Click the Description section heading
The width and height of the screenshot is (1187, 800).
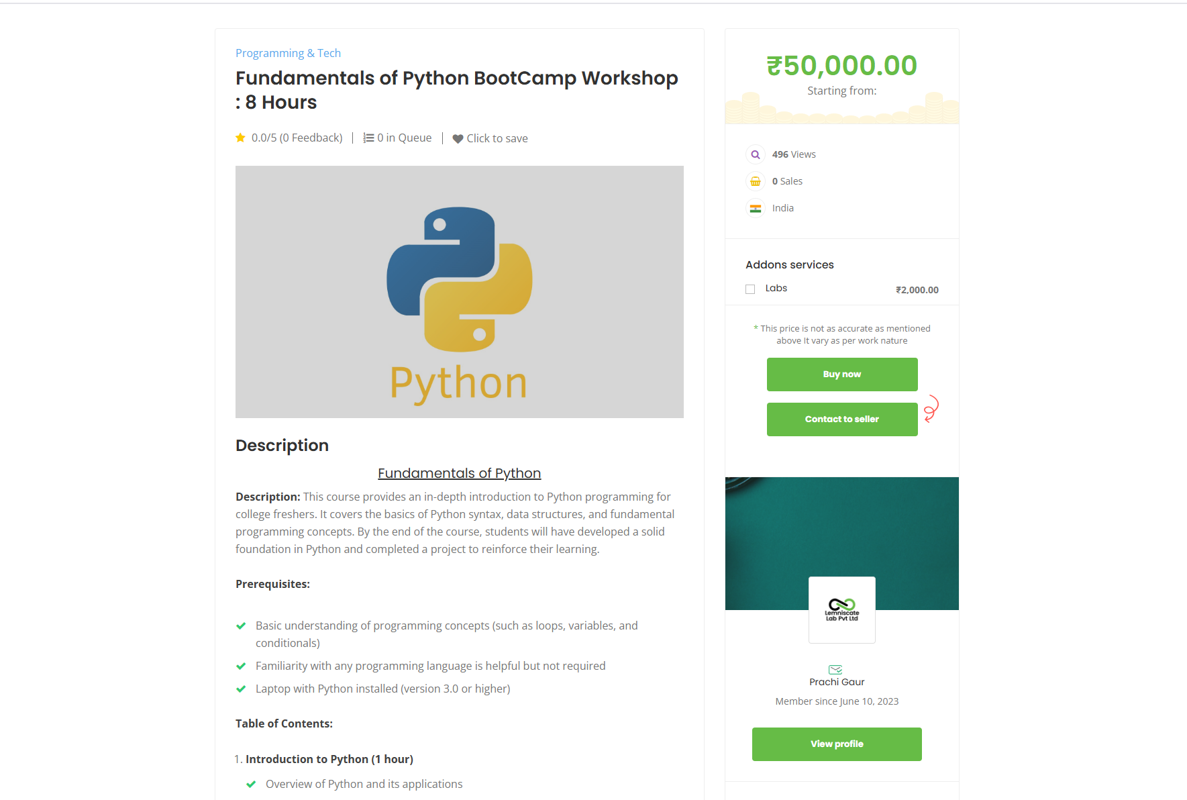tap(282, 446)
